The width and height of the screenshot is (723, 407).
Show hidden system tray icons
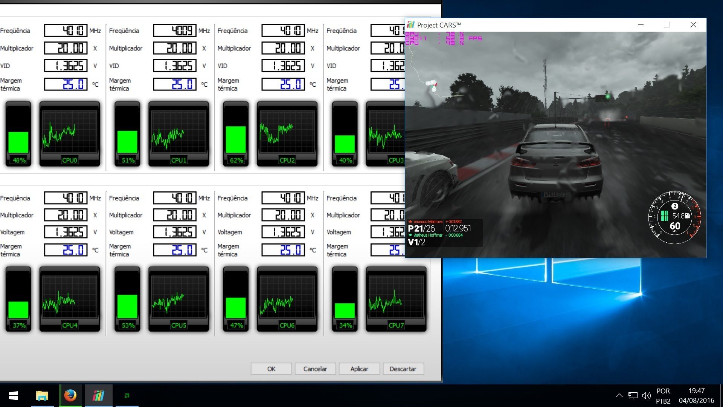[619, 396]
